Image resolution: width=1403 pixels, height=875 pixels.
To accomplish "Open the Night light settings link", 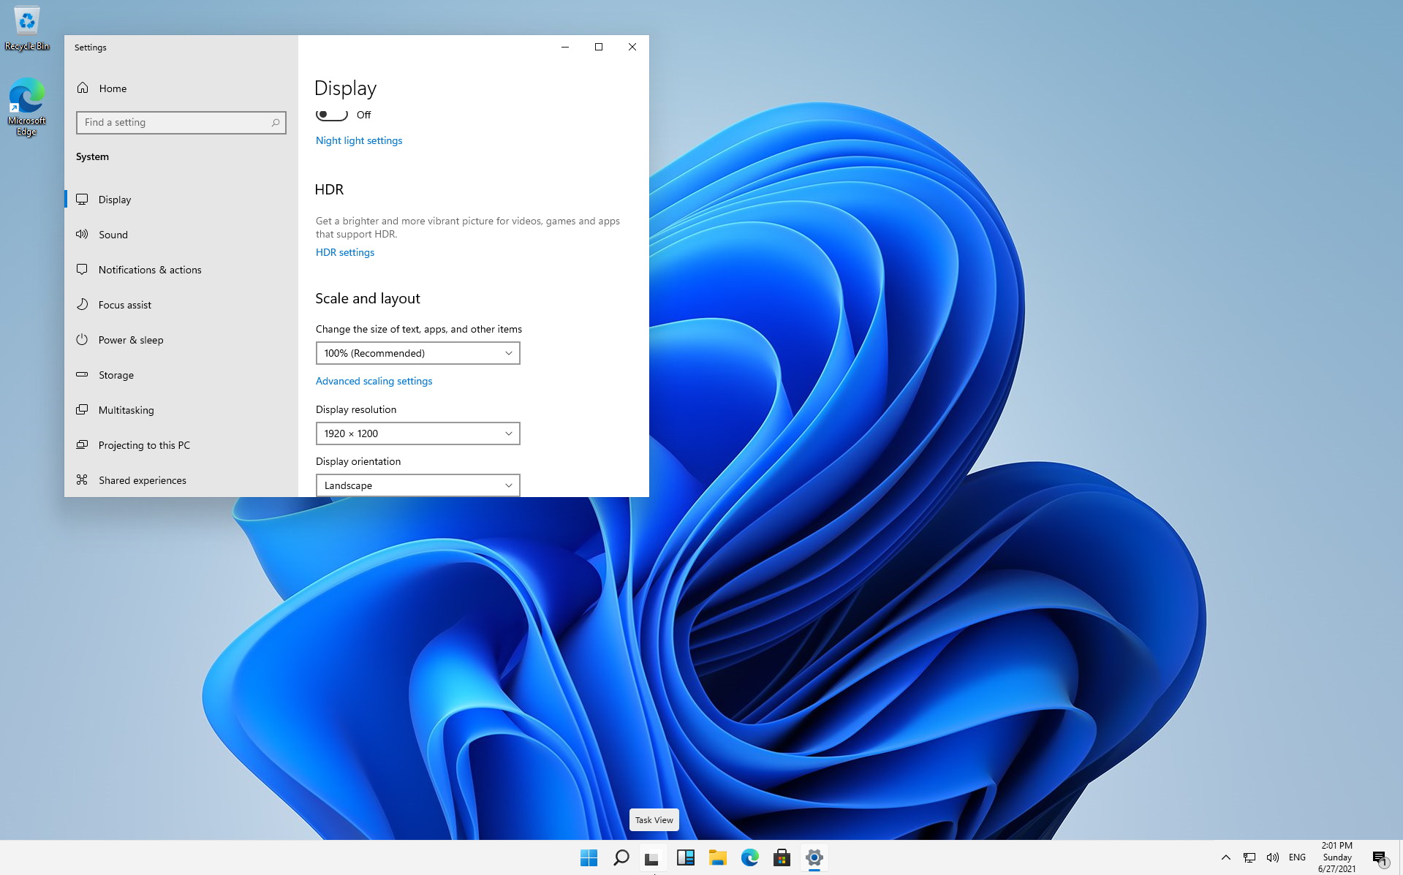I will (x=358, y=140).
